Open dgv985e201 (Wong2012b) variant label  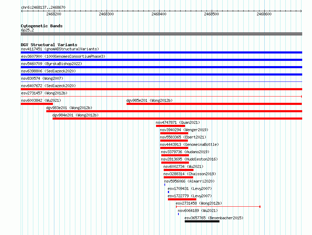149,100
